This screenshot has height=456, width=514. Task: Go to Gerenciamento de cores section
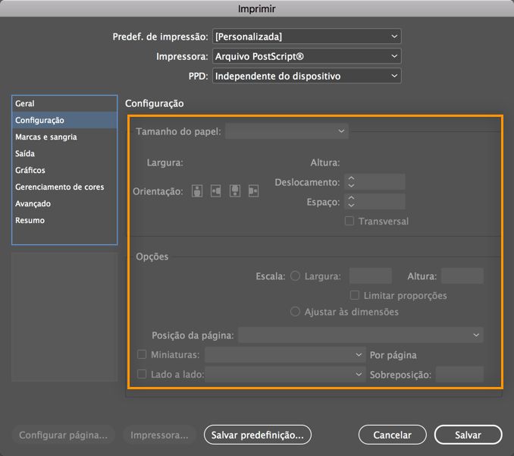pos(60,187)
